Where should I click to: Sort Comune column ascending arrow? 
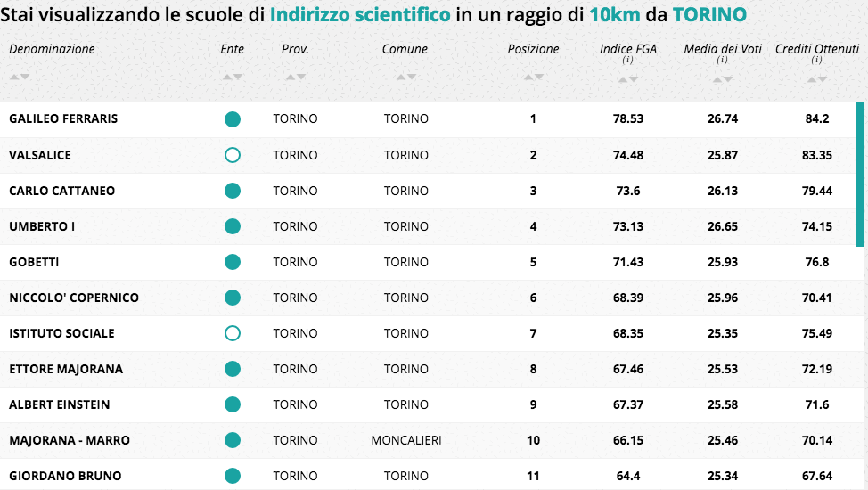[401, 77]
